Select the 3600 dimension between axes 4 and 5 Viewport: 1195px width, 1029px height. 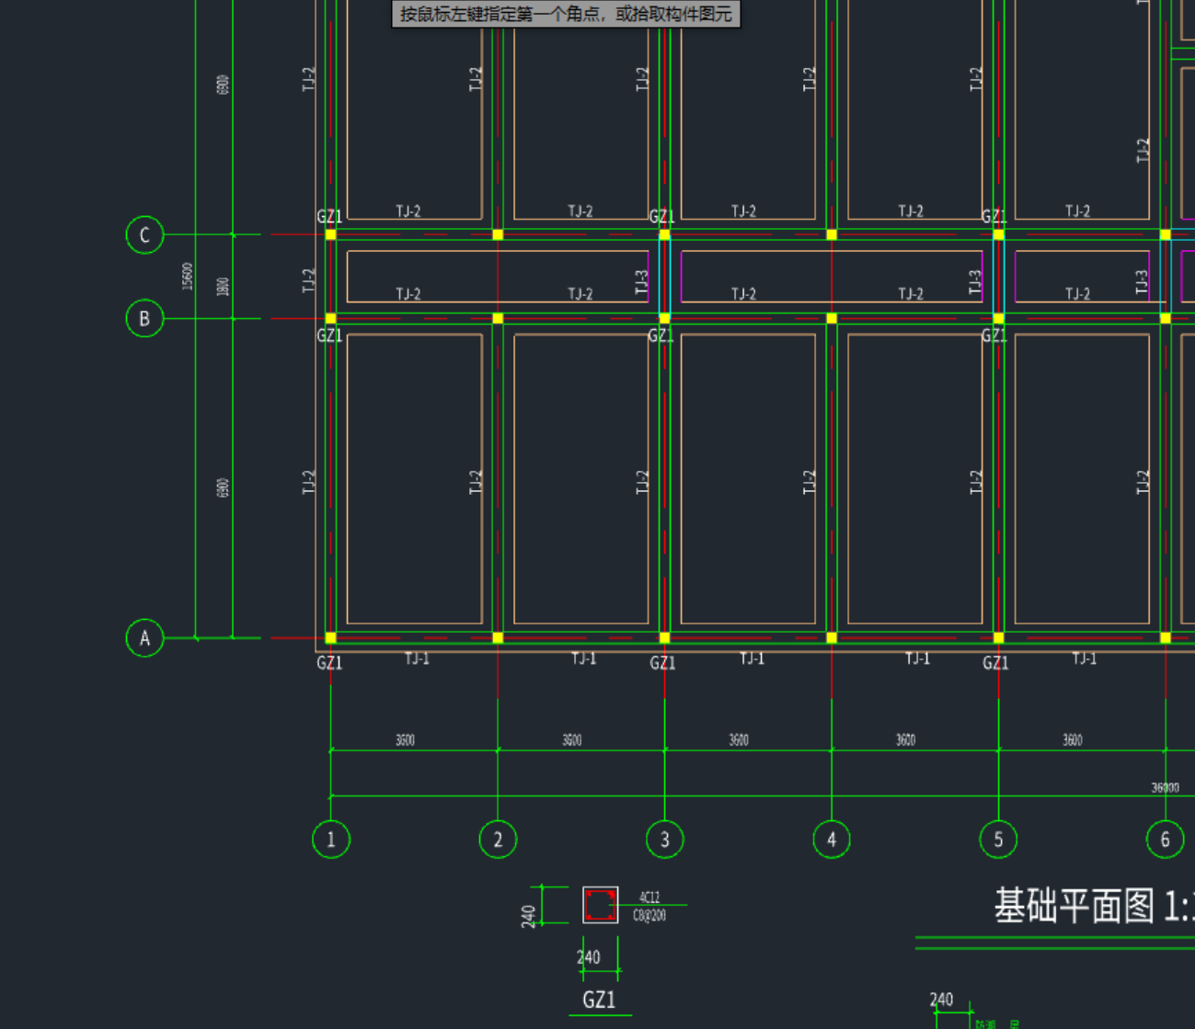[x=905, y=739]
